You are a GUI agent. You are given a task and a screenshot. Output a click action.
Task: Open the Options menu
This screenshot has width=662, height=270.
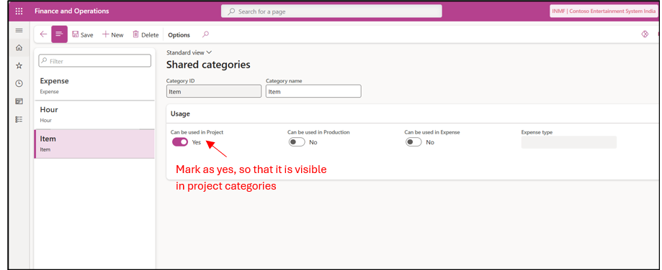point(179,35)
